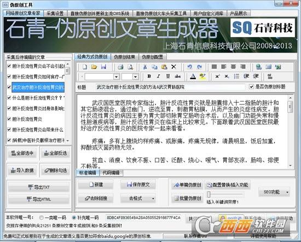Adjust the 插入关键词密度 slider
Viewport: 301px width, 242px height.
pos(209,194)
